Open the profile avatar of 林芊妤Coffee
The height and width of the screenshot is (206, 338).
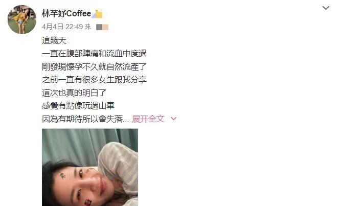tap(22, 19)
